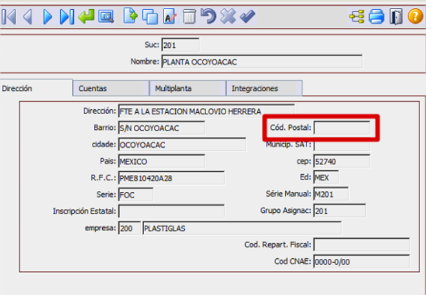Click the Grupo Asignac field 201
This screenshot has width=426, height=295.
[340, 210]
